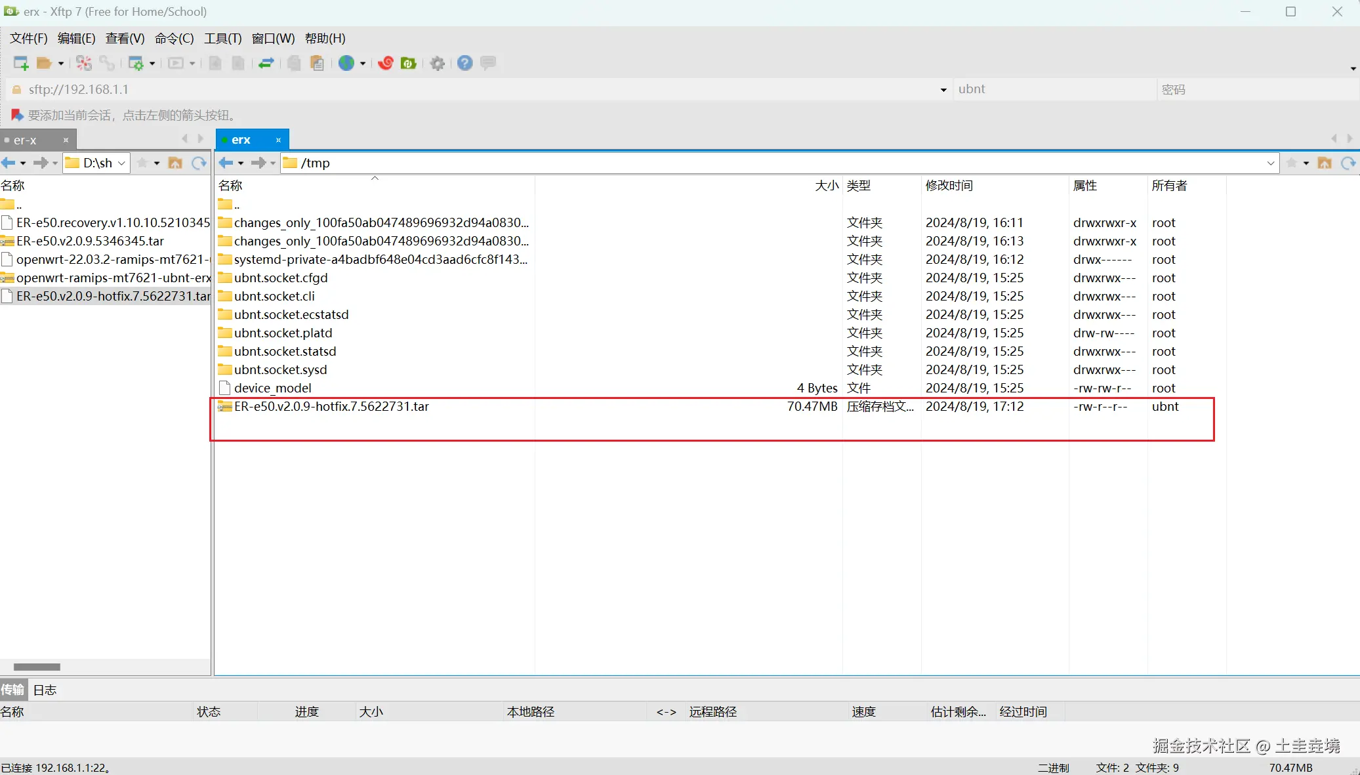This screenshot has height=775, width=1360.
Task: Switch to the 日志 log tab
Action: (45, 690)
